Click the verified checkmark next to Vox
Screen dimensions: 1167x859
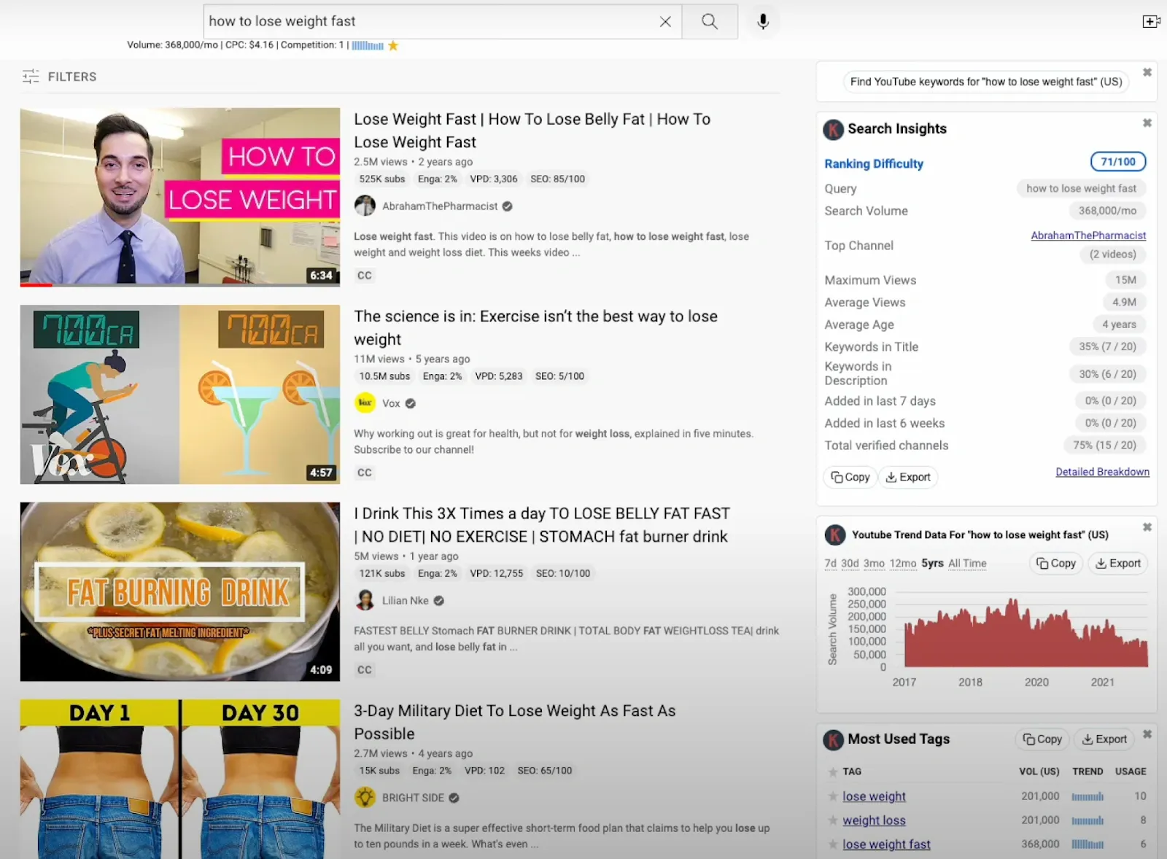pos(408,403)
